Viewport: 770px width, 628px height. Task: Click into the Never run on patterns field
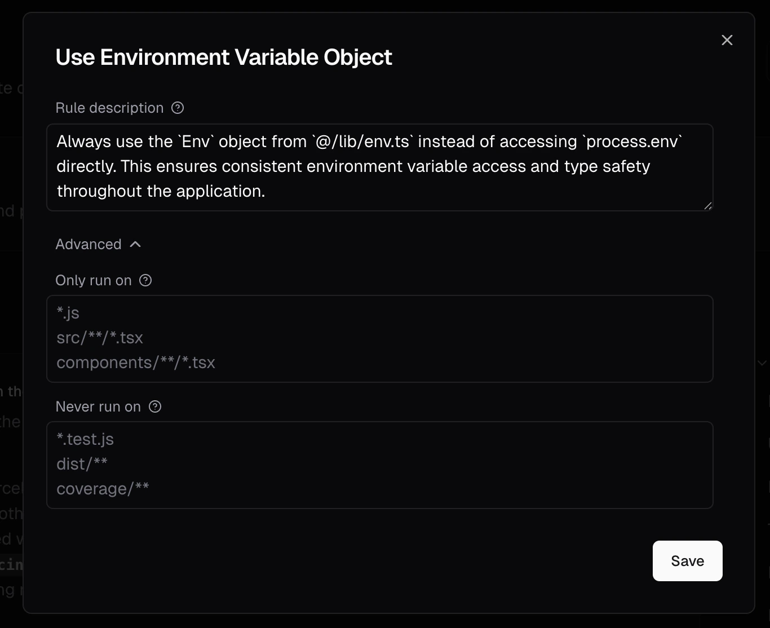point(380,465)
